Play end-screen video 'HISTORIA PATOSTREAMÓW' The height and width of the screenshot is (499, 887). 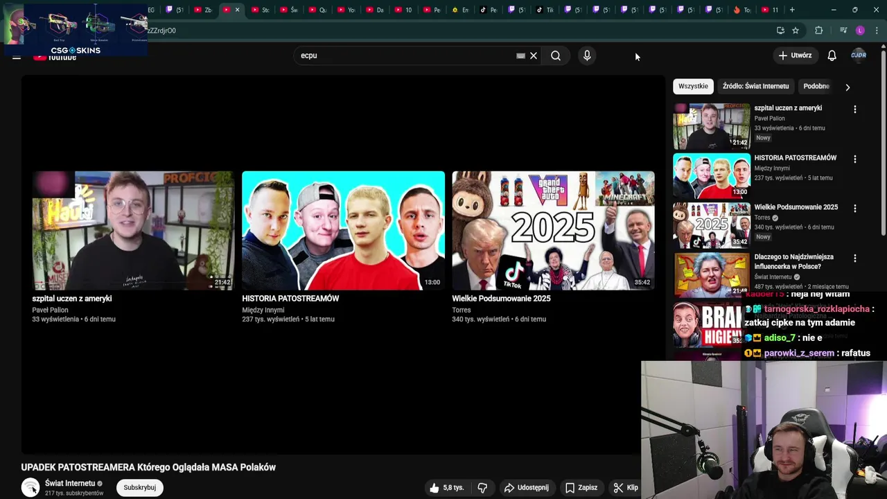343,230
